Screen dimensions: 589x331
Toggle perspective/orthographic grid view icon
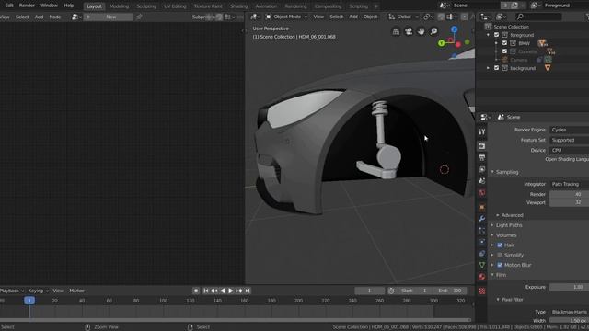click(x=396, y=31)
